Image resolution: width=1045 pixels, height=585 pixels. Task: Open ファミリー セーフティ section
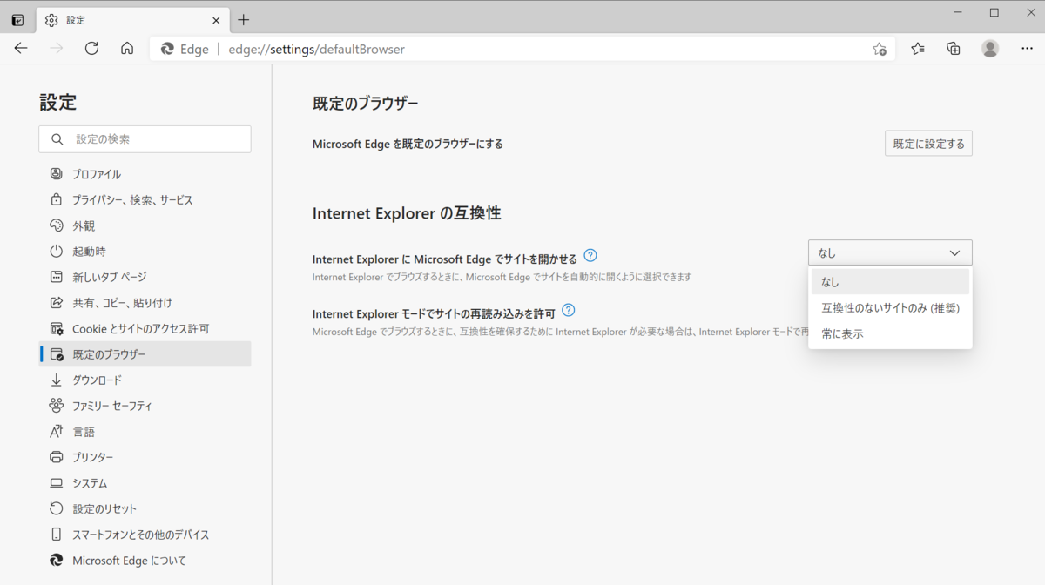(x=145, y=406)
